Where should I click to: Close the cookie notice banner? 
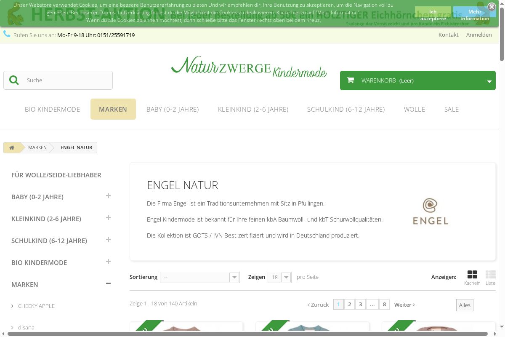pos(492,7)
